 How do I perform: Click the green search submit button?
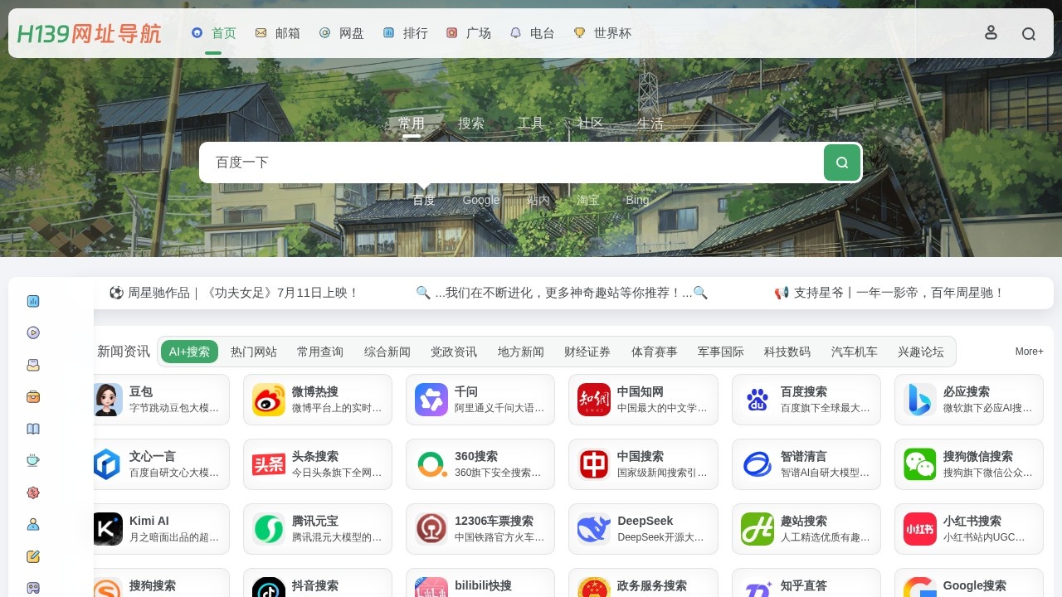point(842,163)
